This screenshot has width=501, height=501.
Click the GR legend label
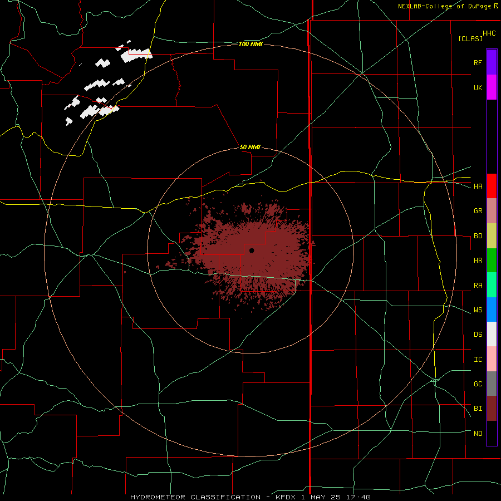(x=478, y=211)
